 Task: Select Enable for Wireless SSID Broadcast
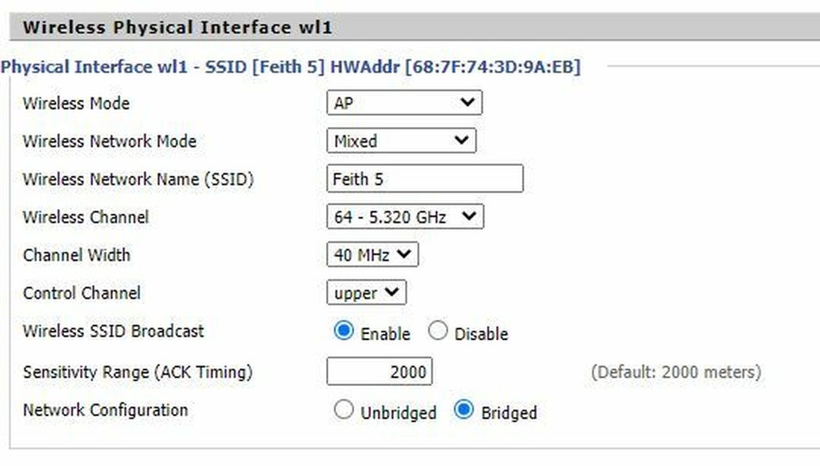pos(344,331)
